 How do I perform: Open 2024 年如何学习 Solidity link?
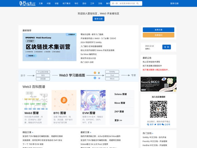[x=91, y=42]
